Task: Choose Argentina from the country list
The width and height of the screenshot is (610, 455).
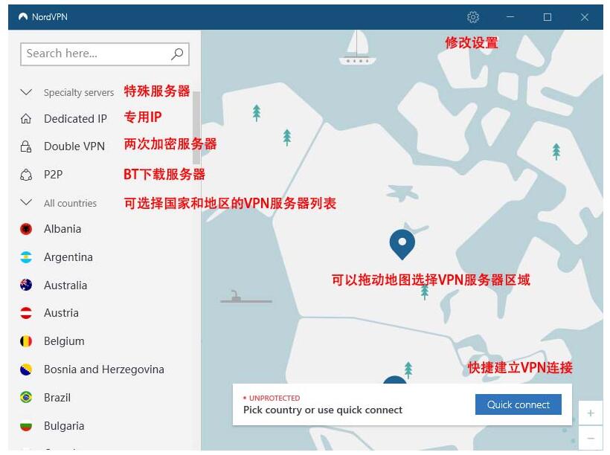Action: (x=68, y=257)
